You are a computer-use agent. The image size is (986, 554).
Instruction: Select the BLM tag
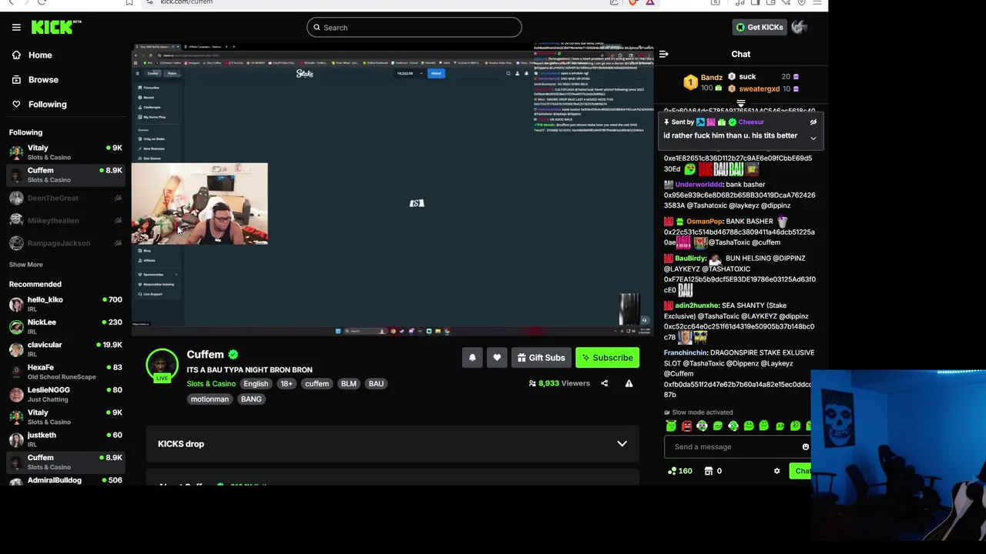coord(348,384)
